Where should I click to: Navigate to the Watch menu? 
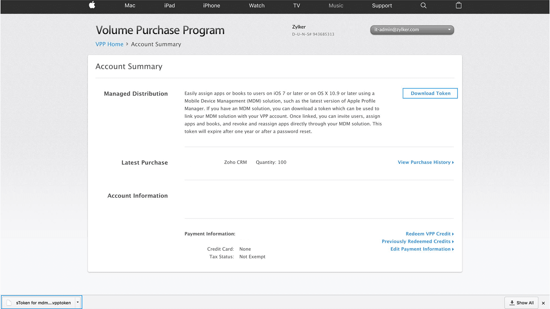[x=257, y=6]
